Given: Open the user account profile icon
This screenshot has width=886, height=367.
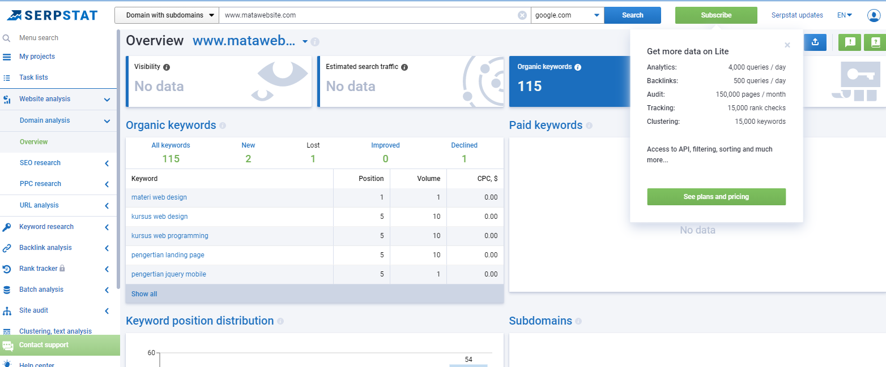Looking at the screenshot, I should coord(873,15).
